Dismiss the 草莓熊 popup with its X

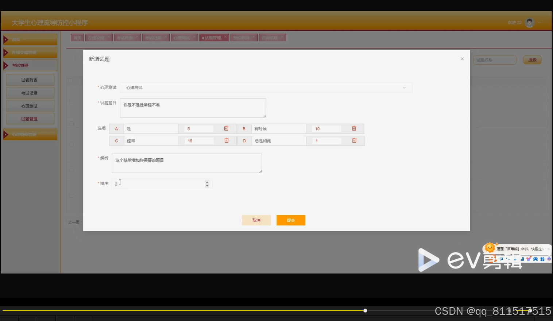coord(548,249)
